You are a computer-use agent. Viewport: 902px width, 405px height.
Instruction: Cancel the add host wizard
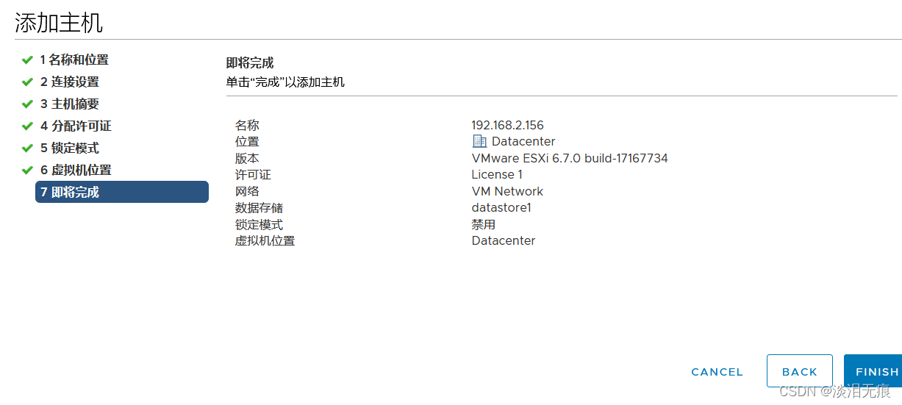[x=717, y=372]
